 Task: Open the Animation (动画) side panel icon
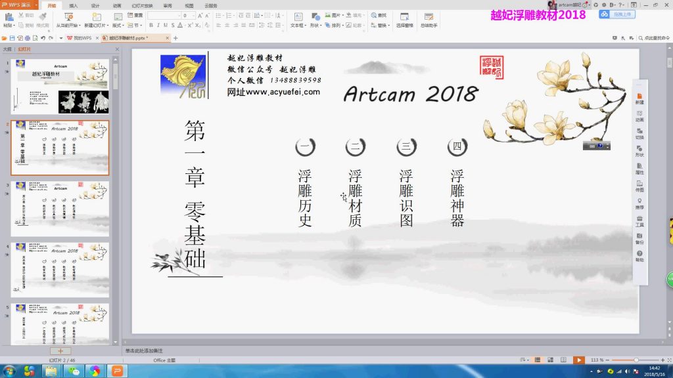click(x=639, y=116)
